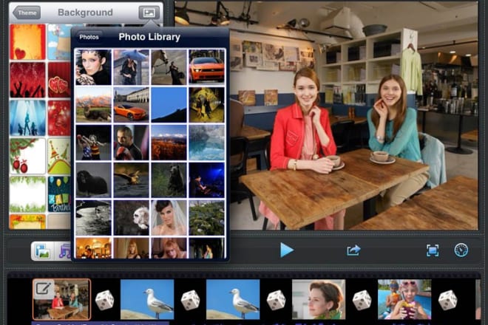488x325 pixels.
Task: Pick the blue sky hillside photo
Action: pos(169,105)
